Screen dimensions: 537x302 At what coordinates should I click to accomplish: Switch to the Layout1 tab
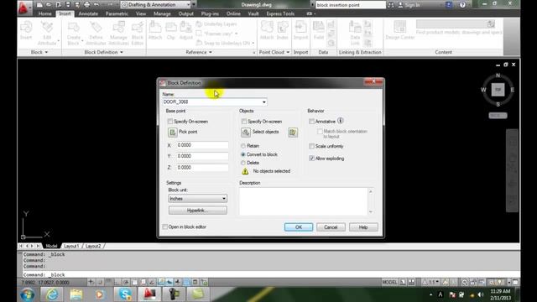click(71, 246)
